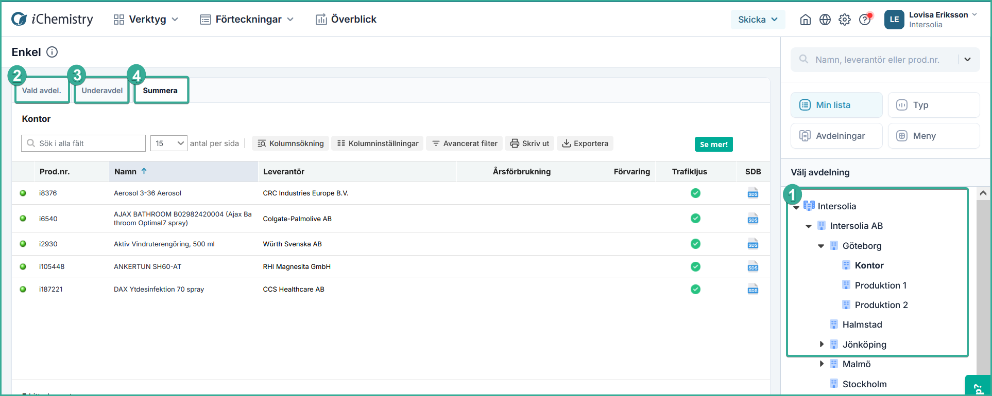Switch to the Summera tab
992x396 pixels.
point(161,91)
